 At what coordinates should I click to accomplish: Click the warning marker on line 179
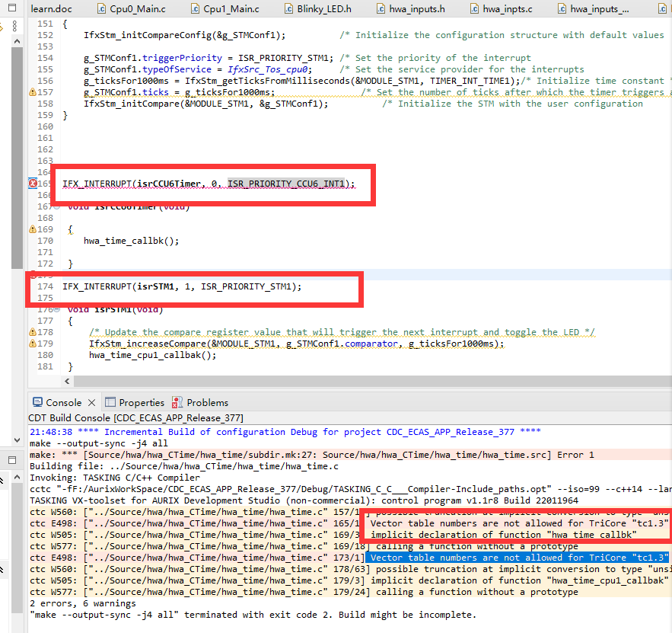tap(33, 344)
